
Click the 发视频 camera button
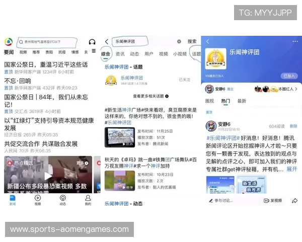click(273, 201)
